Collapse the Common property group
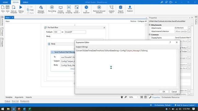 tap(150, 35)
